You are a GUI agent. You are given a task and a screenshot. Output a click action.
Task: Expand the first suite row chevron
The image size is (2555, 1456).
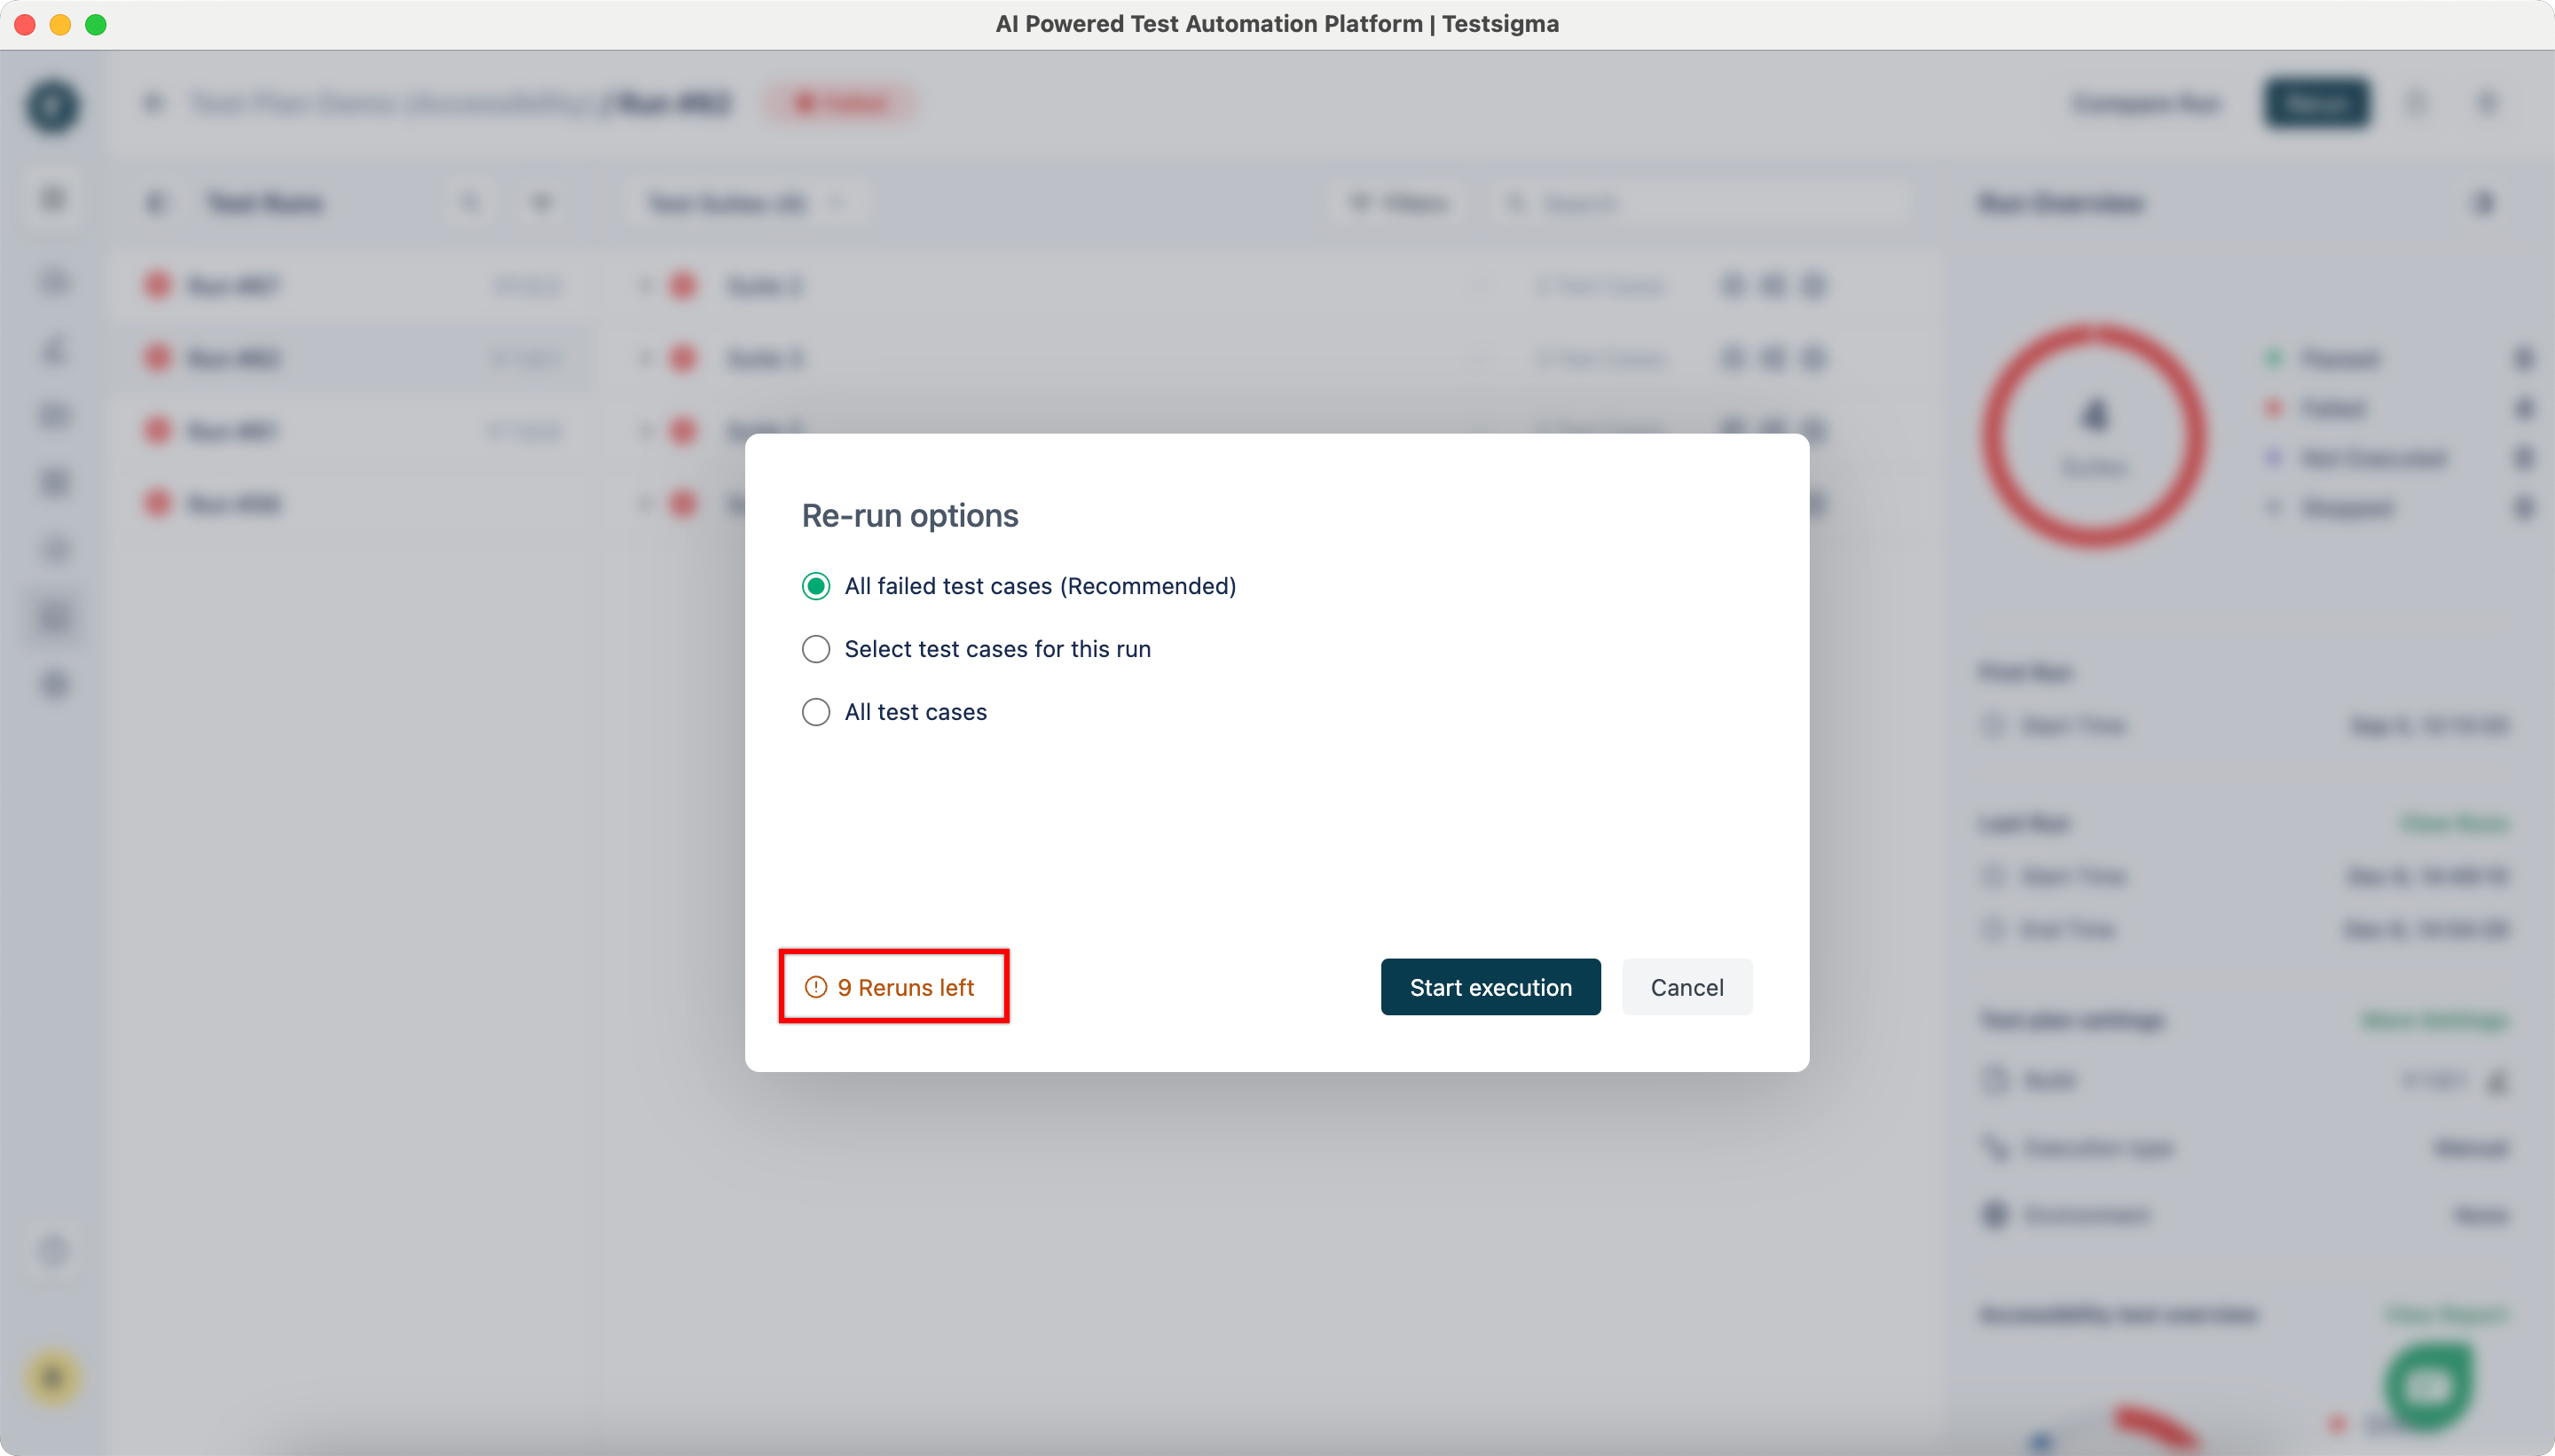pos(645,287)
